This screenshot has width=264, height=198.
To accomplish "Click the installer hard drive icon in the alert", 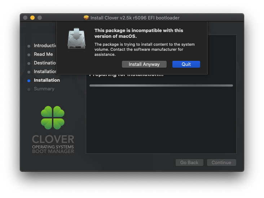I will pyautogui.click(x=76, y=39).
